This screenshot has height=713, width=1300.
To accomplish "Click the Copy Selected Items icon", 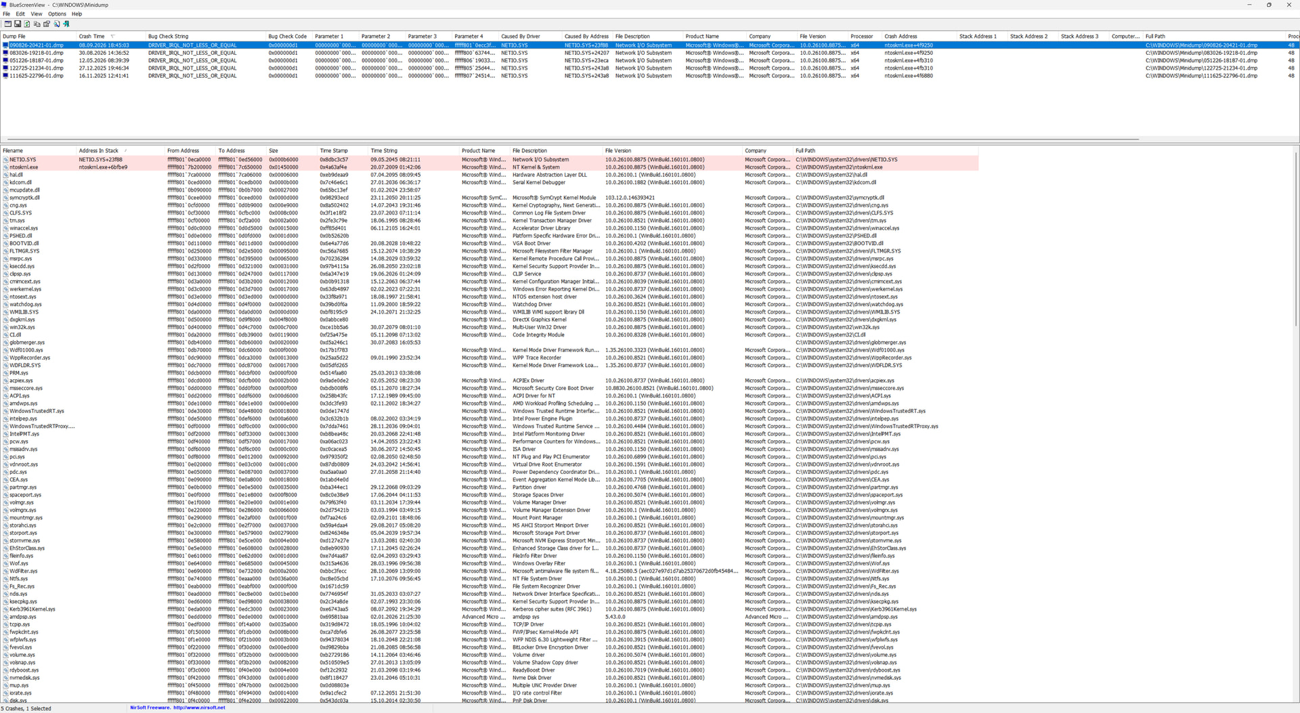I will [x=37, y=24].
